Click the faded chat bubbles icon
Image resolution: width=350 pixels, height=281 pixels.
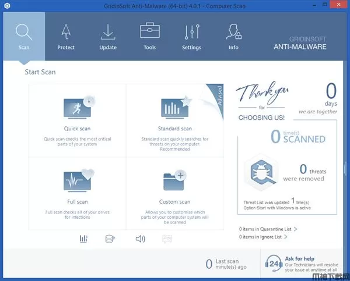167,239
